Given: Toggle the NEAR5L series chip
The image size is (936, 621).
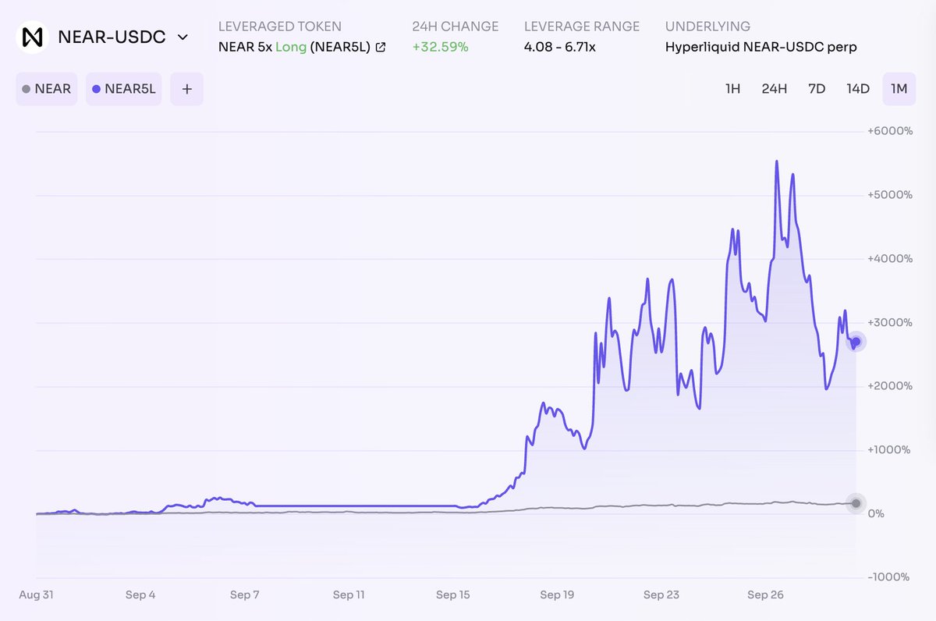Looking at the screenshot, I should point(123,89).
